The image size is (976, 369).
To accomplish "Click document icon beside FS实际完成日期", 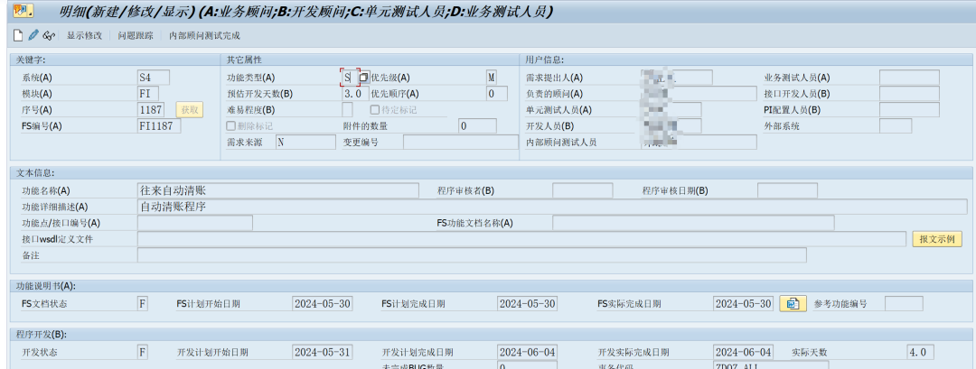I will pyautogui.click(x=793, y=304).
